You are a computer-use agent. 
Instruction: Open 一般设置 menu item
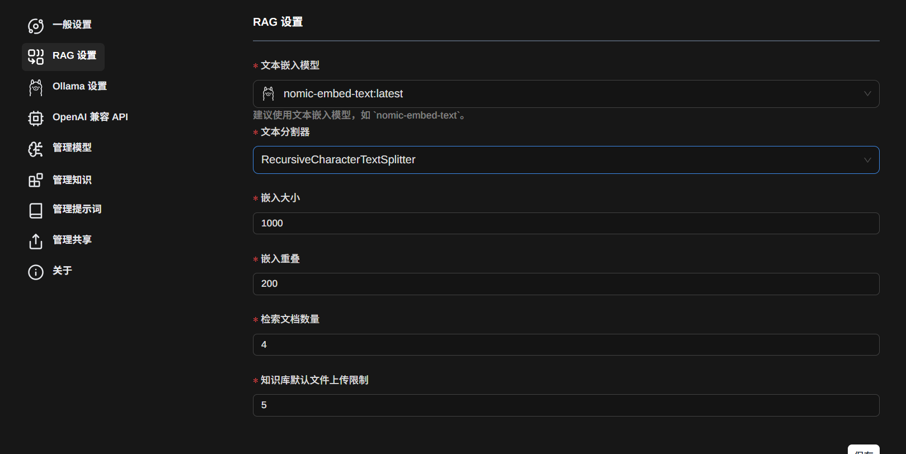72,25
